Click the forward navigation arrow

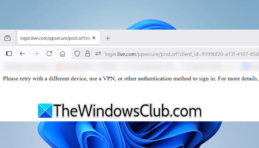tap(36, 54)
